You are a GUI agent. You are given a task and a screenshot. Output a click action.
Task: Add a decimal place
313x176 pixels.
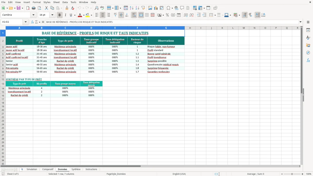tap(186, 15)
